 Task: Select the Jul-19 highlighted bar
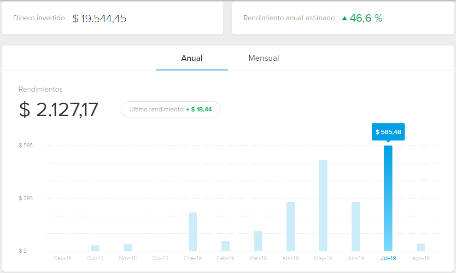click(388, 198)
